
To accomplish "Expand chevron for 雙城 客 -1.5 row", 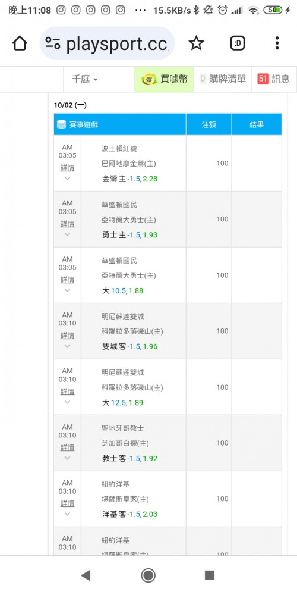I will point(67,346).
